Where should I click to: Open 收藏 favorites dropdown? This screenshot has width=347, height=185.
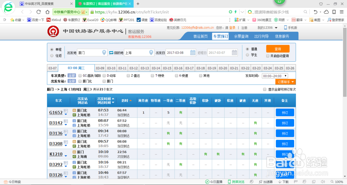[x=17, y=20]
